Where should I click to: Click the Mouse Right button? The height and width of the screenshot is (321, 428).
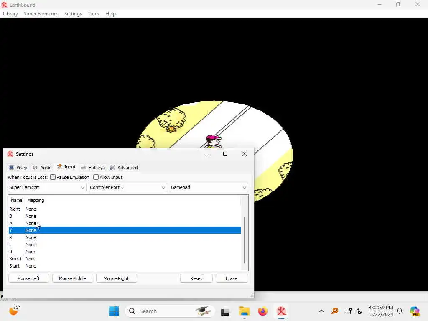pyautogui.click(x=116, y=278)
